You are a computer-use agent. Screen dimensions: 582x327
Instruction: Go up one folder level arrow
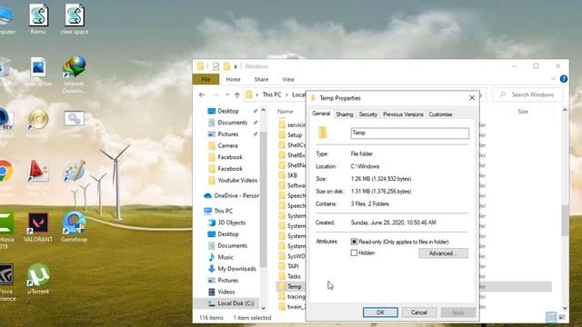coord(236,94)
